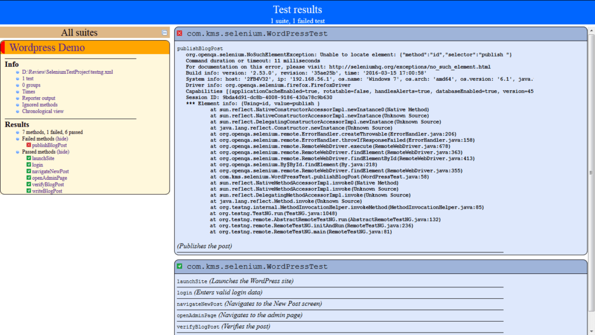Click the vertical scrollbar of results panel
The width and height of the screenshot is (595, 335).
click(591, 173)
